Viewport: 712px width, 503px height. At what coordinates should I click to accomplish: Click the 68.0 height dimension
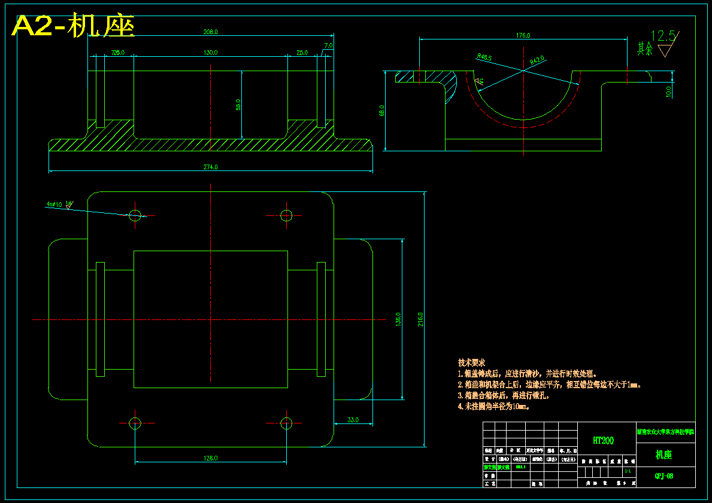coord(381,110)
